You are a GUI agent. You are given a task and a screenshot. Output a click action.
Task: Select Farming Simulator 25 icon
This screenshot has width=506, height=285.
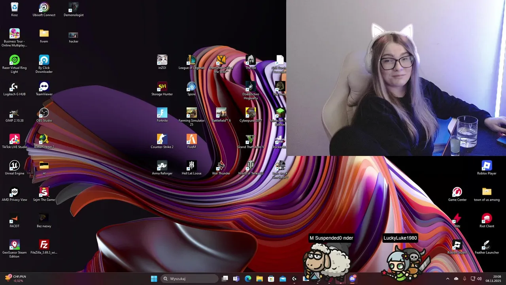191,117
